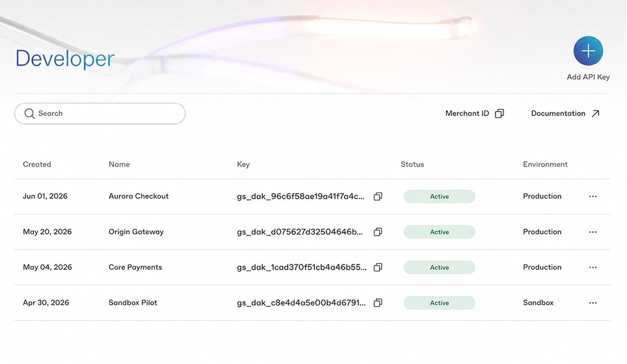Focus the Search input field
The height and width of the screenshot is (364, 627).
(x=100, y=114)
